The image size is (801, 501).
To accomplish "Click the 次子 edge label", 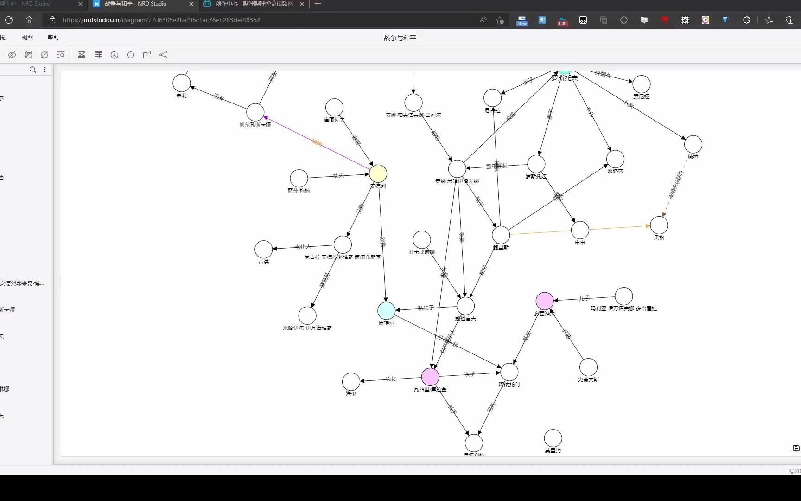I will pyautogui.click(x=470, y=374).
